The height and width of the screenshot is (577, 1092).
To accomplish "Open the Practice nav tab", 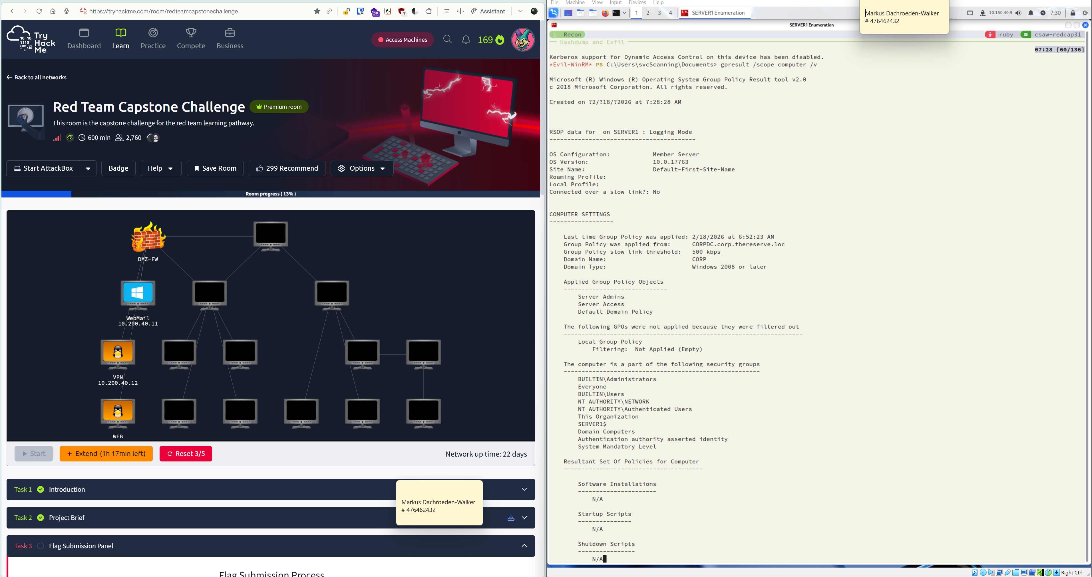I will pyautogui.click(x=153, y=39).
